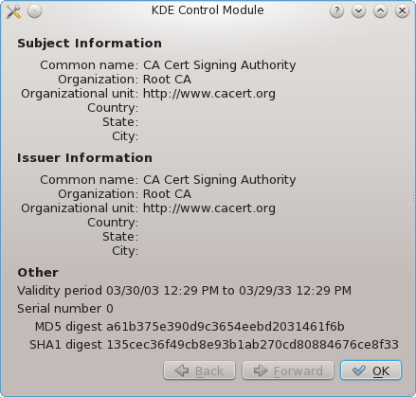416x397 pixels.
Task: Click the KDE Control Module title text
Action: coord(208,10)
